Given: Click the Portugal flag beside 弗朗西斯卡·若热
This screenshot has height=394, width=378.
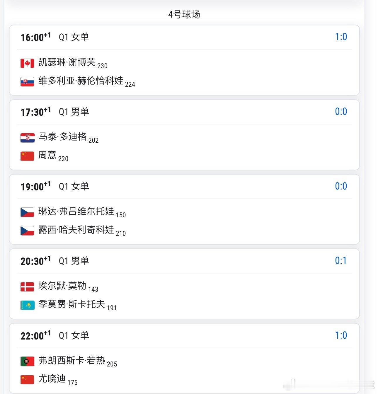Looking at the screenshot, I should pyautogui.click(x=27, y=361).
